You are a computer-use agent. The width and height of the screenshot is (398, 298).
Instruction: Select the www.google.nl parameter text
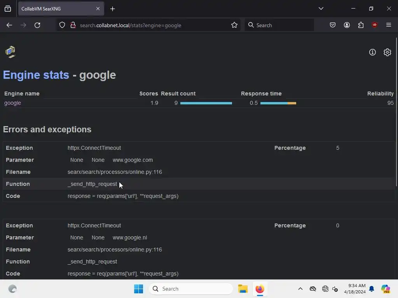[130, 237]
